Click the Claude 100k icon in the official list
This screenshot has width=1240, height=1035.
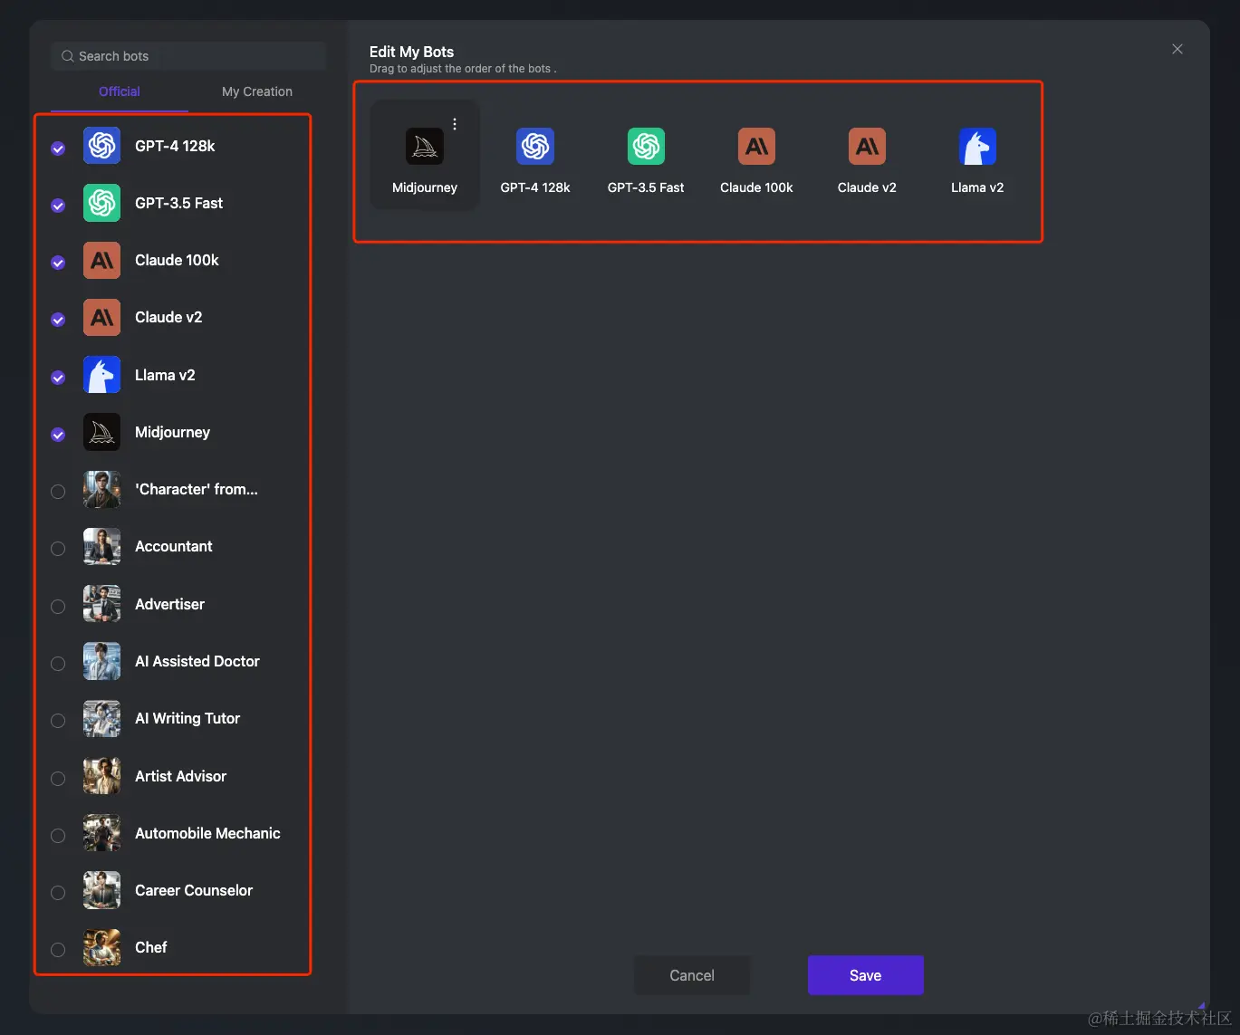[101, 260]
